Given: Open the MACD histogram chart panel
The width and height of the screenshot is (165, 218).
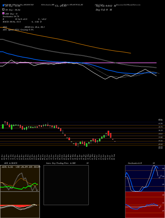Looking at the screenshot, I should click(x=20, y=205).
